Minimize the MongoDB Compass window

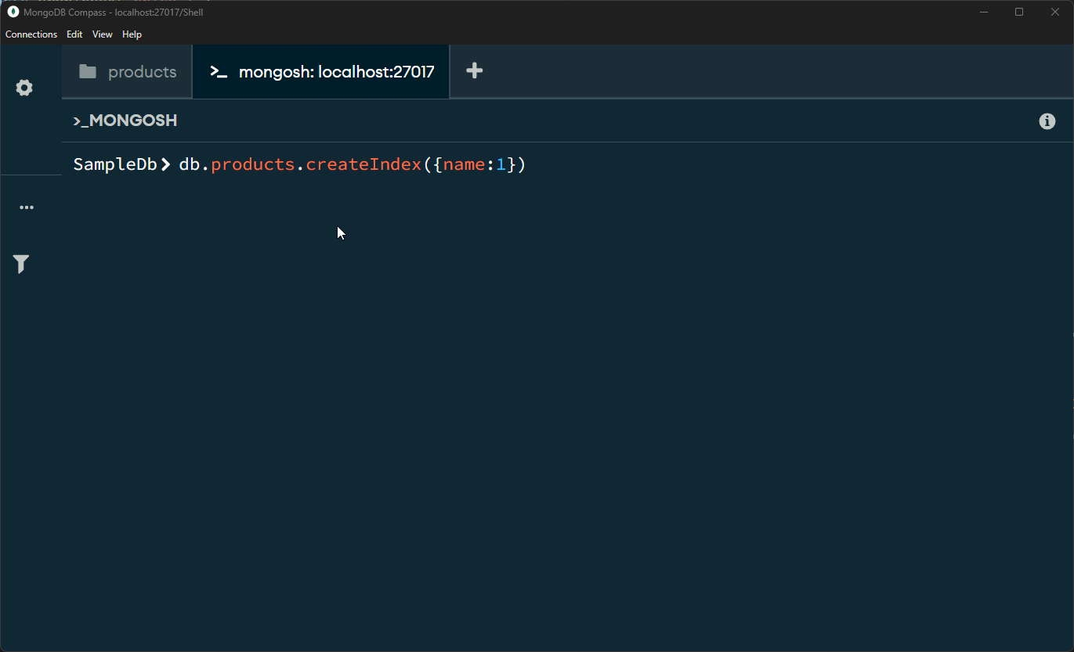pos(985,12)
